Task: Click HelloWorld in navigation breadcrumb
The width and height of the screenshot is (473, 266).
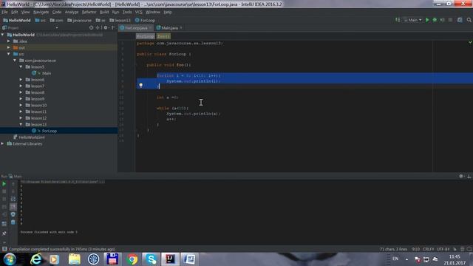Action: (17, 20)
